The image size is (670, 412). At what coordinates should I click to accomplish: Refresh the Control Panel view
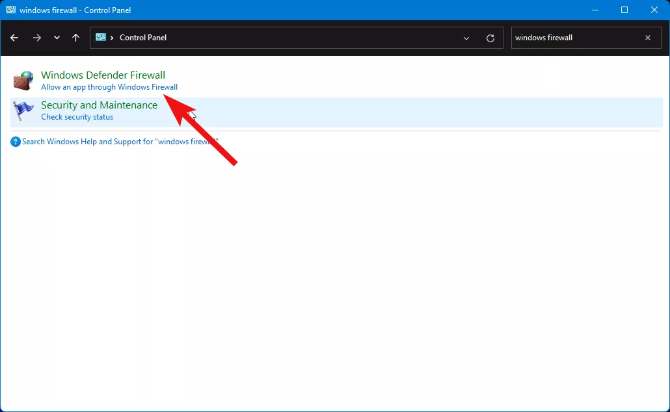[x=490, y=38]
